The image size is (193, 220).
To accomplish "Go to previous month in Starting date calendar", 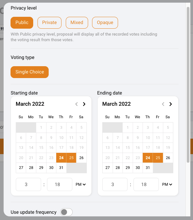I will [x=77, y=104].
